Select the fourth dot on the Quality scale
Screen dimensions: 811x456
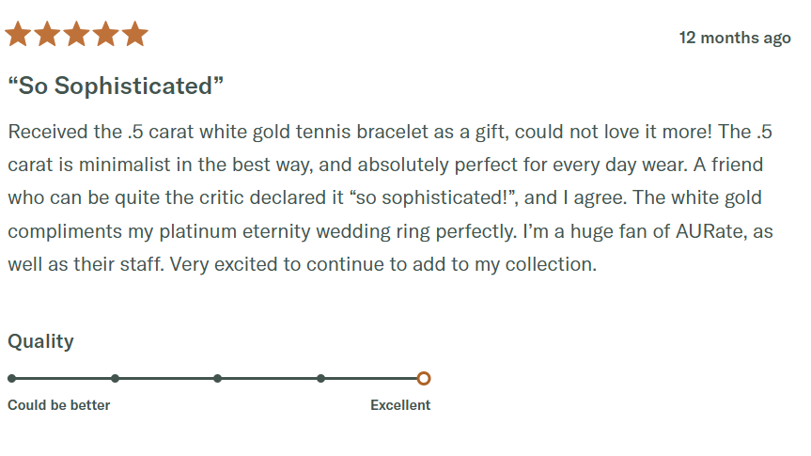click(320, 379)
